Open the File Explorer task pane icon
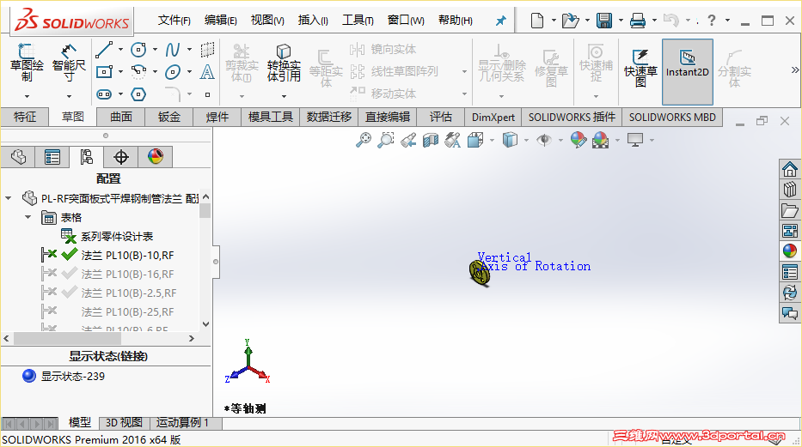The image size is (802, 447). click(x=790, y=210)
